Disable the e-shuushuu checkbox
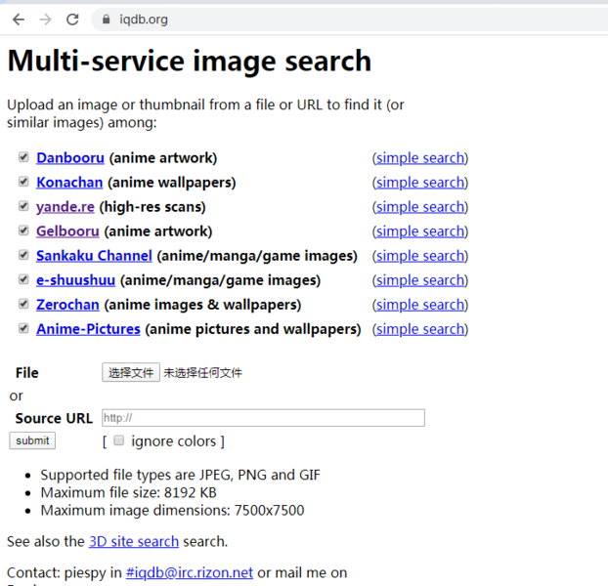The height and width of the screenshot is (586, 608). point(23,279)
